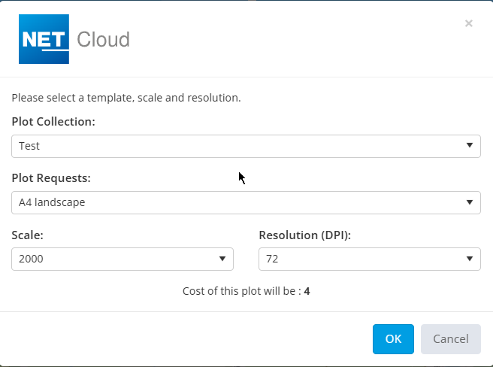The image size is (493, 367).
Task: Click the template selection instruction text
Action: 126,98
